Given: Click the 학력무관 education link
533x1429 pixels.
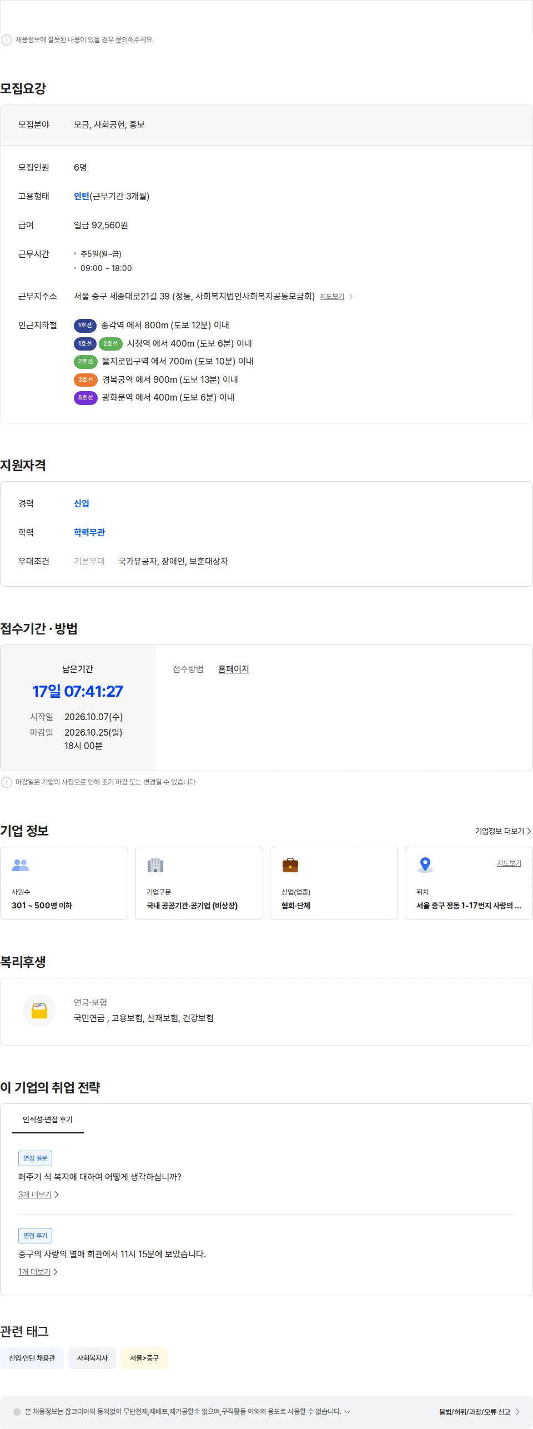Looking at the screenshot, I should click(x=89, y=532).
